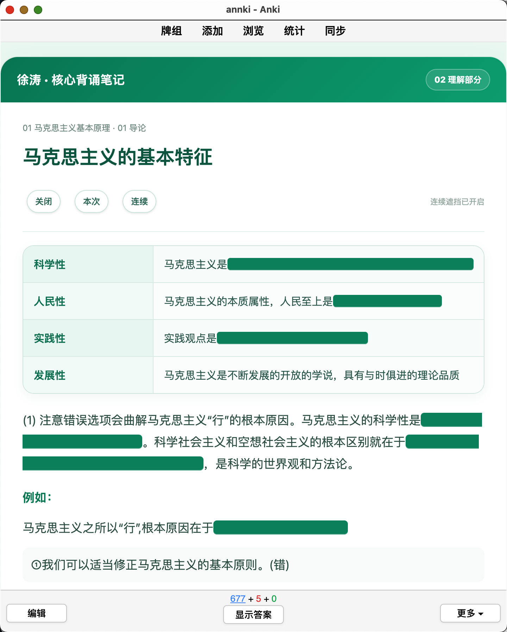Click the 02 理解部分 badge
Image resolution: width=507 pixels, height=632 pixels.
point(458,80)
